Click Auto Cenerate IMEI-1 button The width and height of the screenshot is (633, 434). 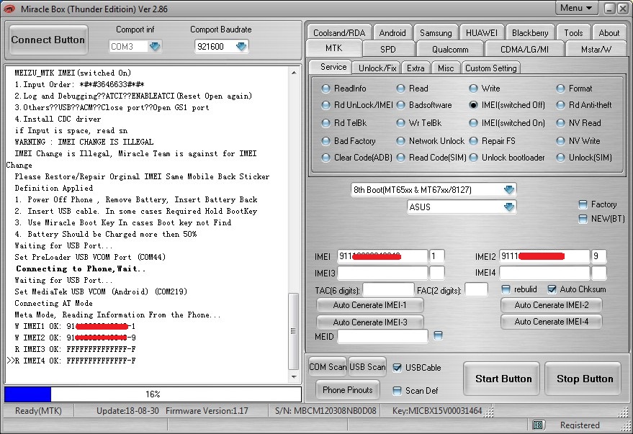(369, 305)
